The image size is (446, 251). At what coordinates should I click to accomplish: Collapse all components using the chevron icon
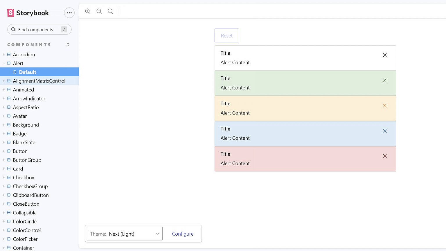tap(68, 44)
